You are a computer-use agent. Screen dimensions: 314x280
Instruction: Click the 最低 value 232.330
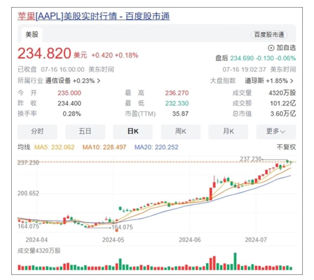(x=177, y=103)
